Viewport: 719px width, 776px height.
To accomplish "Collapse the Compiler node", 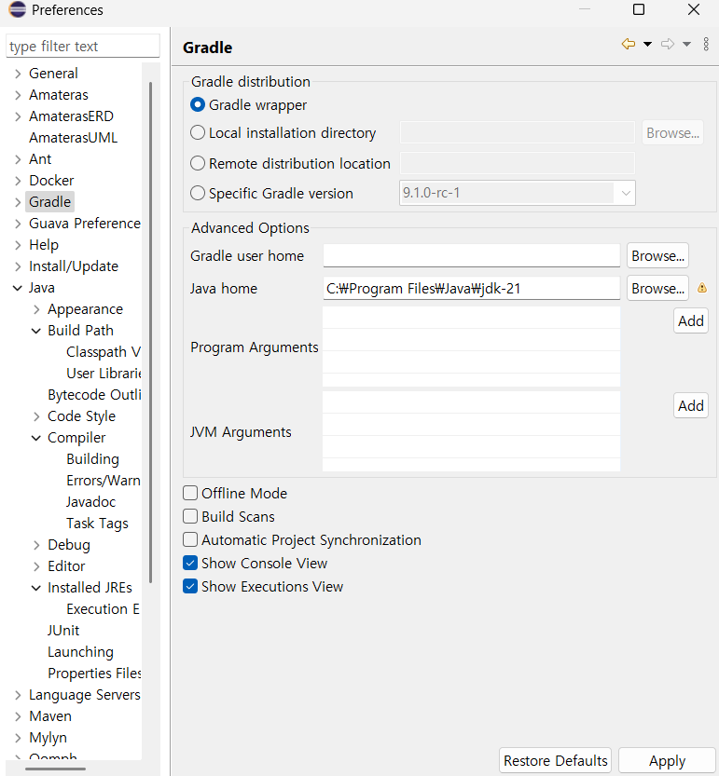I will [36, 438].
